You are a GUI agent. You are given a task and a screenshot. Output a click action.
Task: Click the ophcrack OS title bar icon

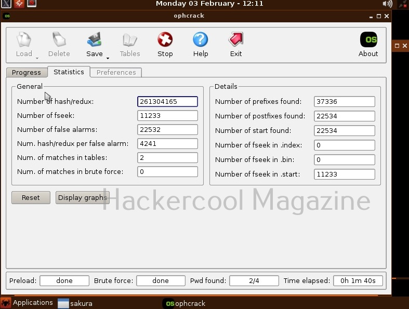tap(7, 16)
